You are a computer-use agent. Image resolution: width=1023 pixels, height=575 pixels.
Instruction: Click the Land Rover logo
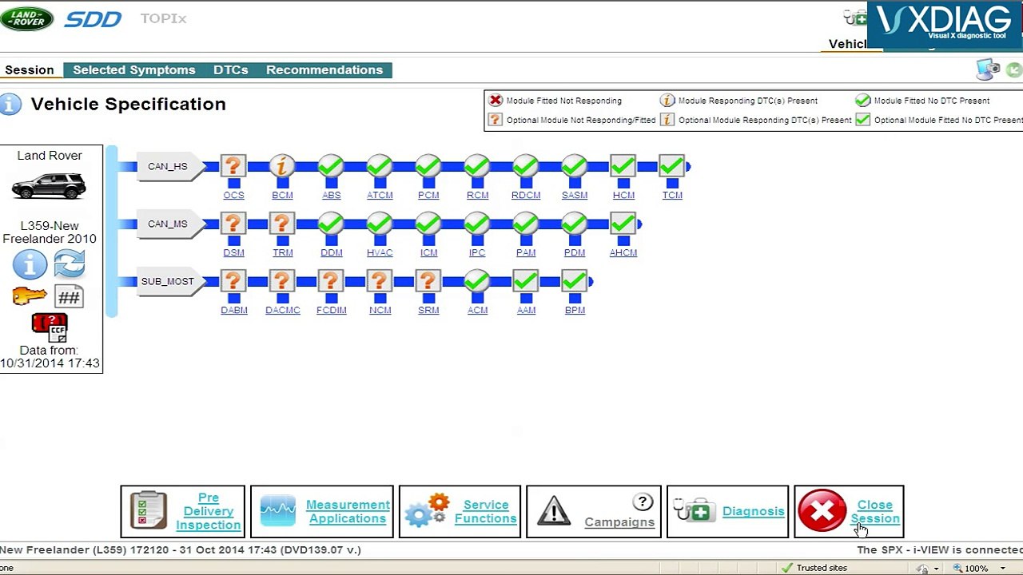26,19
